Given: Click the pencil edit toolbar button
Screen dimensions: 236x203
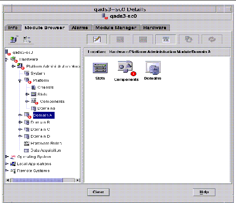Looking at the screenshot, I should tap(97, 39).
